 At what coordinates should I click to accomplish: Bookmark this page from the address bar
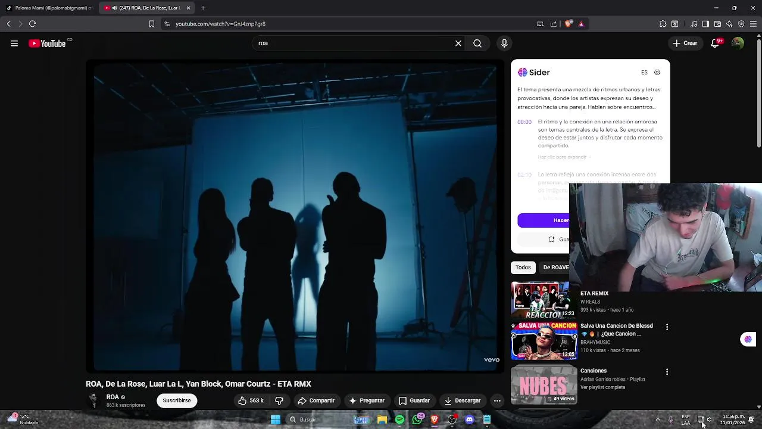click(151, 24)
